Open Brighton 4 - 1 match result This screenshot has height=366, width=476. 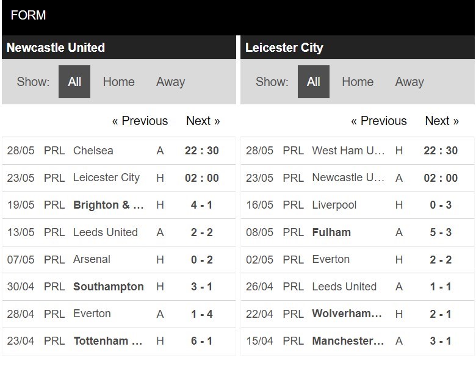pyautogui.click(x=202, y=205)
